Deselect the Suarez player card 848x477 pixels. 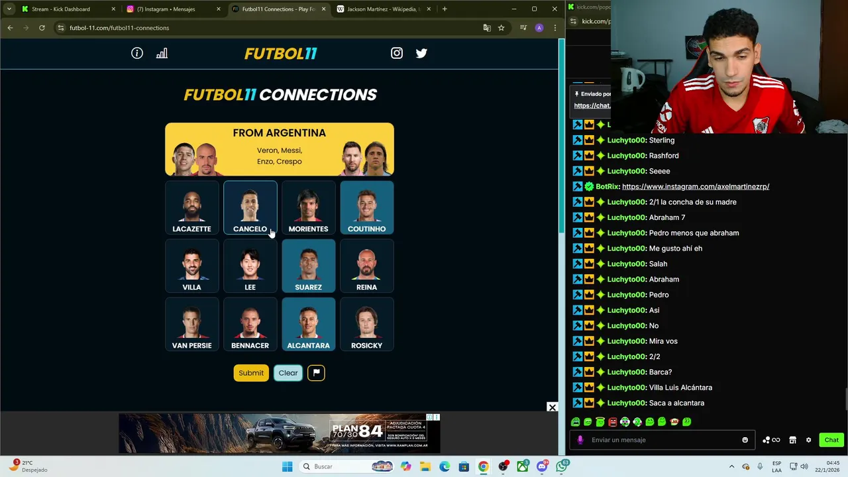(x=308, y=266)
